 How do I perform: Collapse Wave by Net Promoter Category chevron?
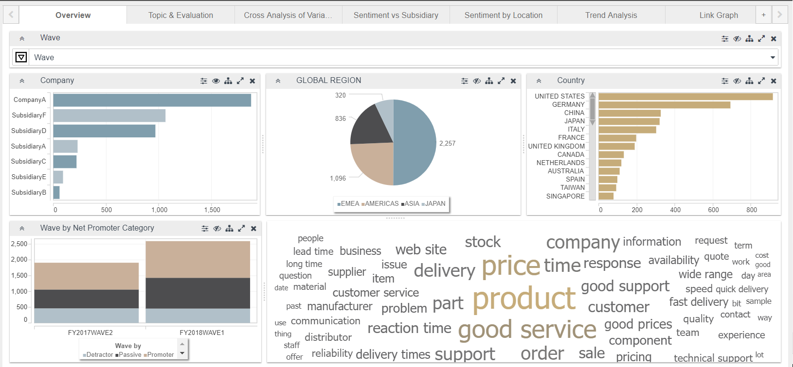tap(22, 229)
